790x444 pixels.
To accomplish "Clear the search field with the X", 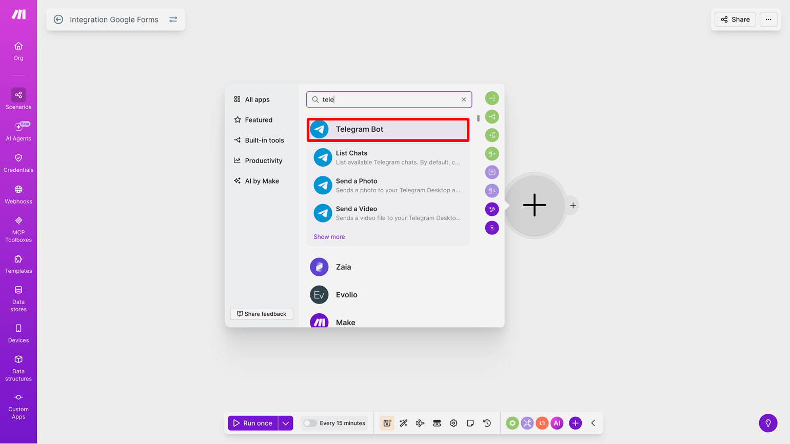I will pyautogui.click(x=464, y=99).
